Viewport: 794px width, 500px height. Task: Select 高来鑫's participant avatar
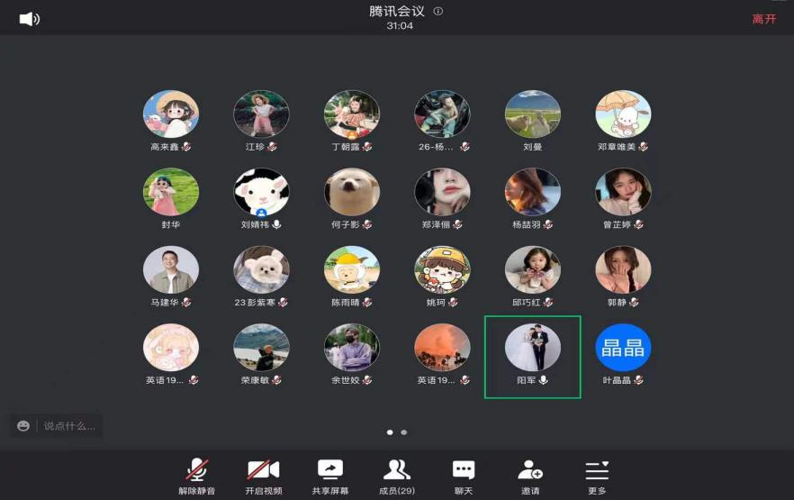[171, 114]
